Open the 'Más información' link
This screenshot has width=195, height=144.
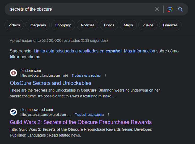(x=139, y=51)
